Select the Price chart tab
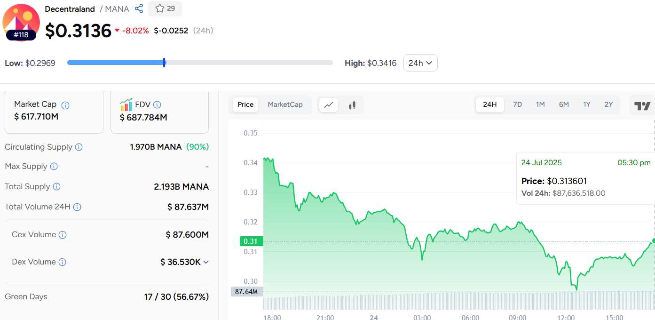 [x=245, y=104]
